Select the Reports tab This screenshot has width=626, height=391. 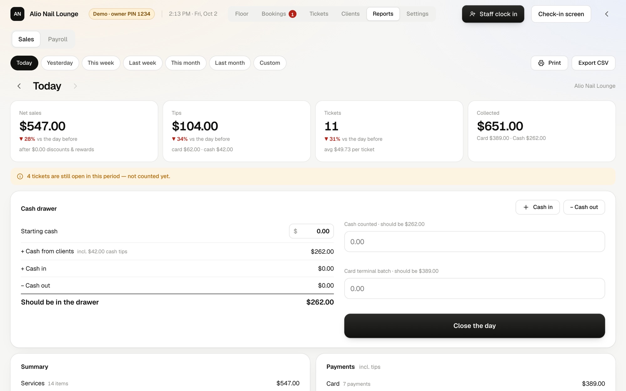tap(383, 14)
